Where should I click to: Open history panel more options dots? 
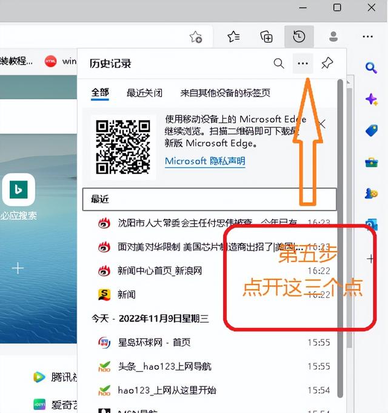(x=303, y=64)
